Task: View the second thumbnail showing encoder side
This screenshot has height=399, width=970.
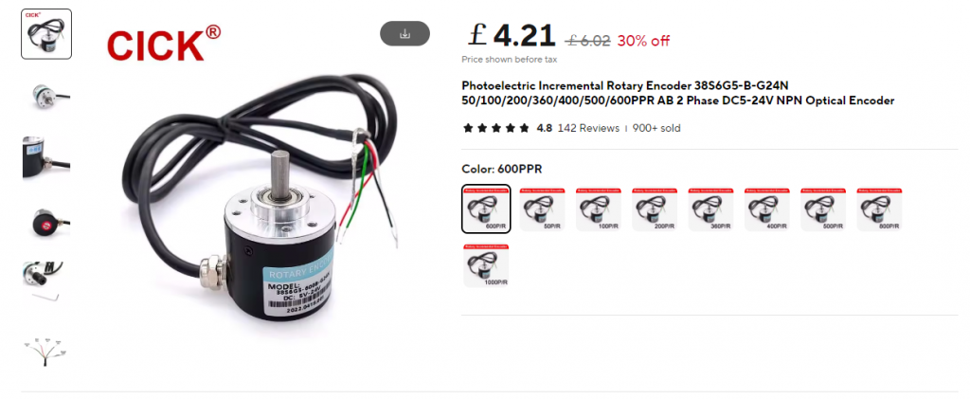Action: [46, 97]
